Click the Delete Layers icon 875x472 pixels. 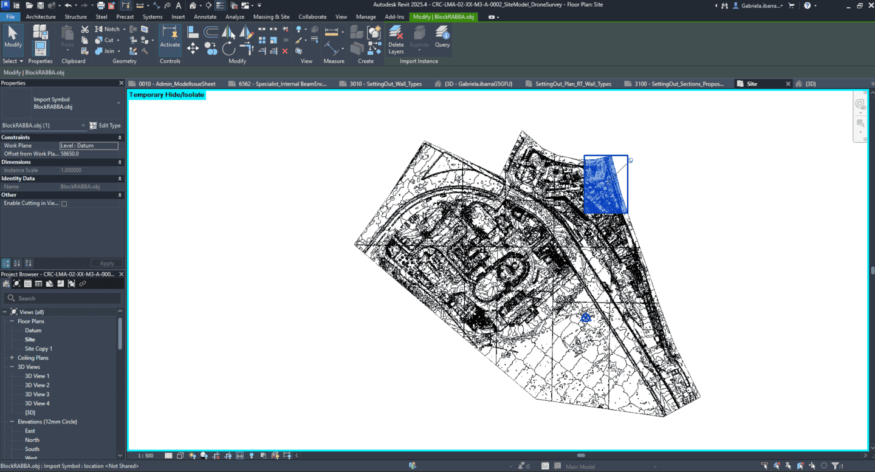pos(396,40)
